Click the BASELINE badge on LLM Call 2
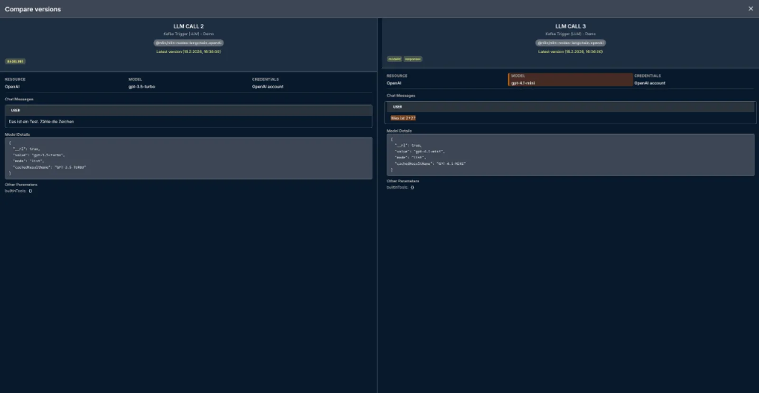Image resolution: width=759 pixels, height=393 pixels. pyautogui.click(x=15, y=61)
